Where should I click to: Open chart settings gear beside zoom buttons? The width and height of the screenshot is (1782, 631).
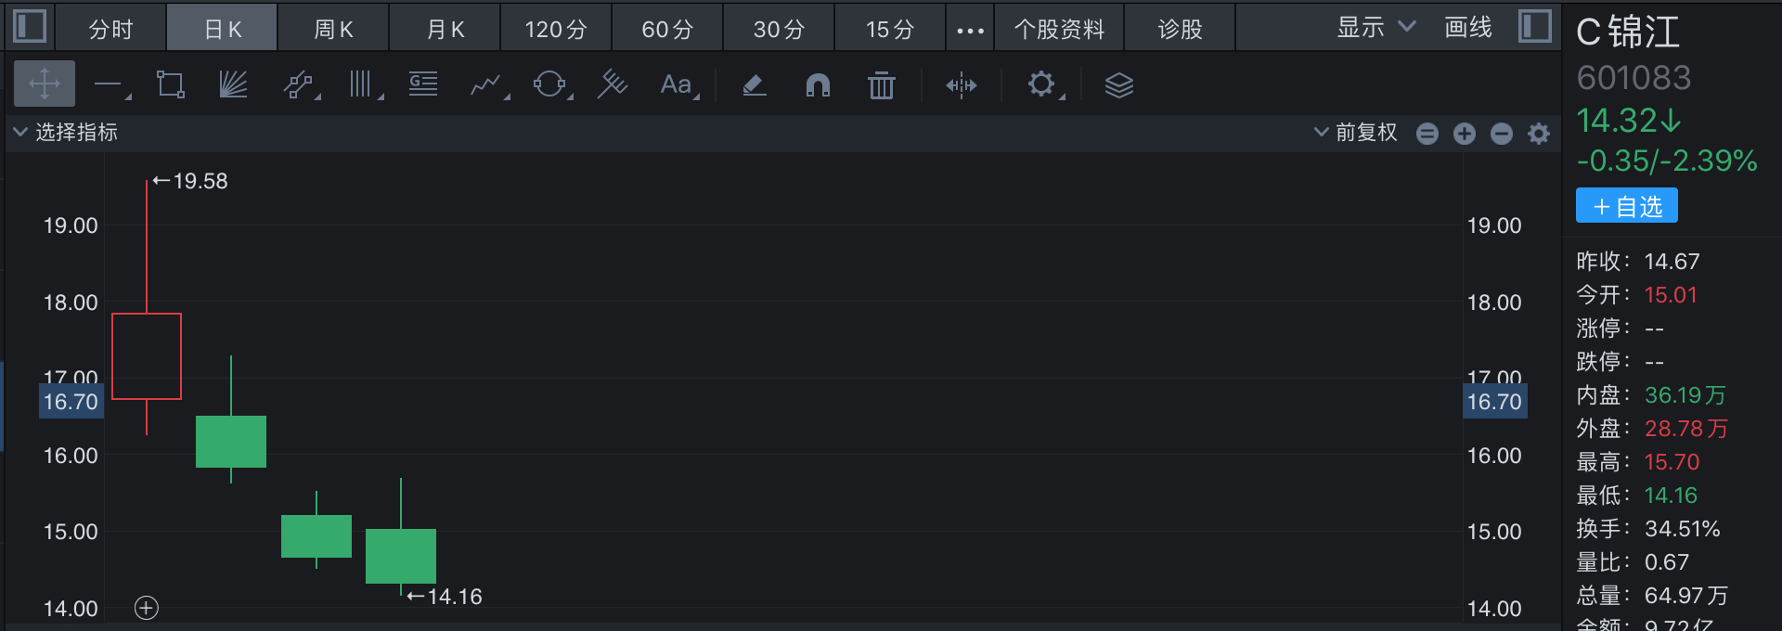point(1539,134)
